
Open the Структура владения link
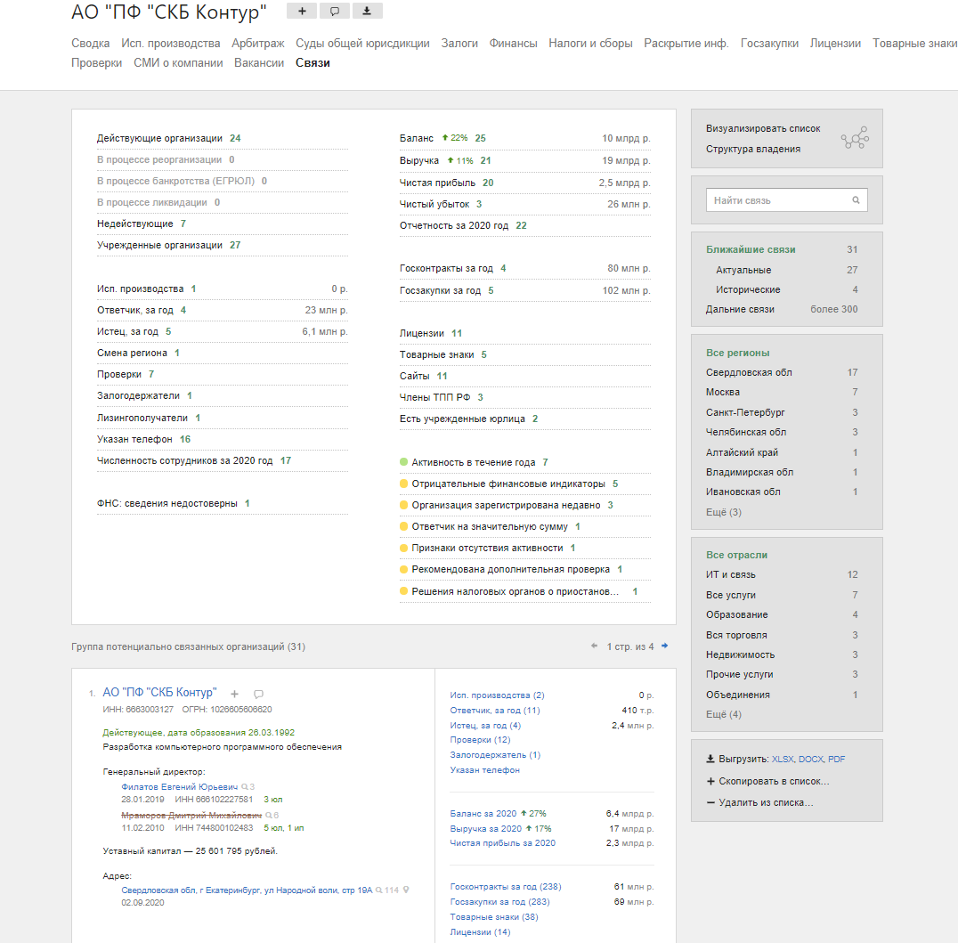[x=752, y=149]
